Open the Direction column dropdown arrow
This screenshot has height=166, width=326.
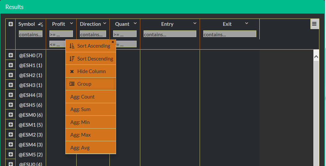pos(105,23)
